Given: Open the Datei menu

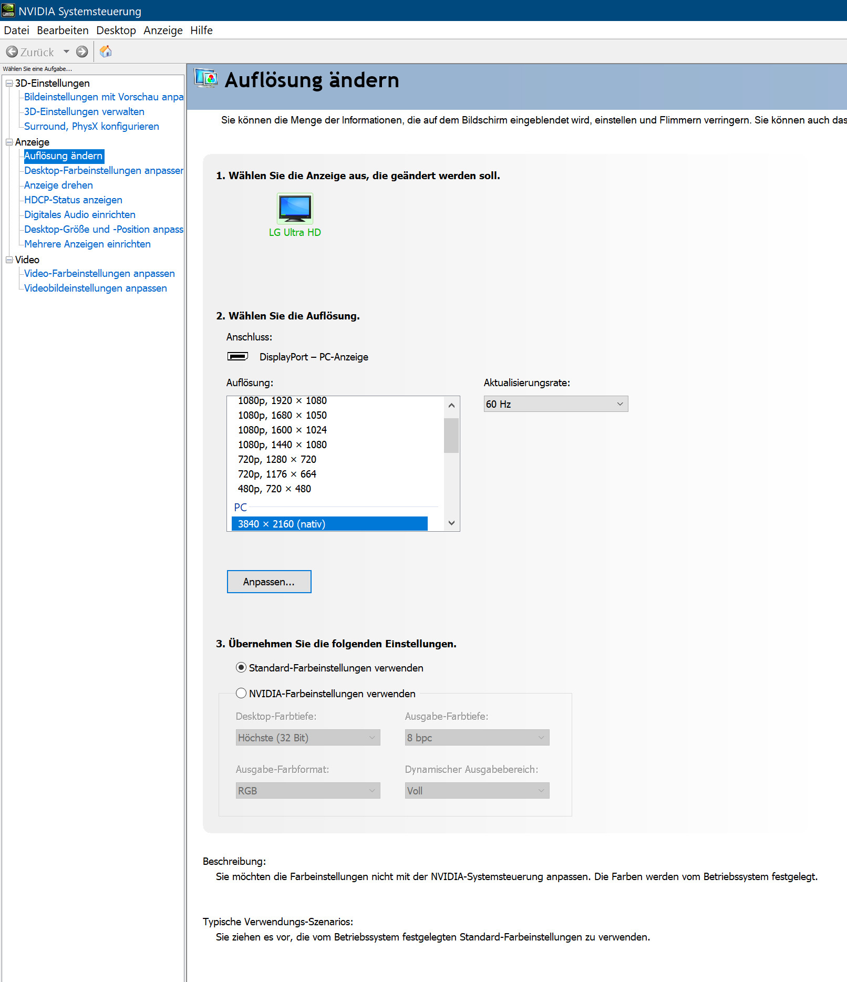Looking at the screenshot, I should 16,30.
